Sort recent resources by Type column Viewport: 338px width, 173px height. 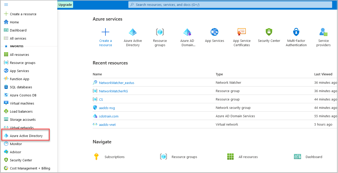219,74
